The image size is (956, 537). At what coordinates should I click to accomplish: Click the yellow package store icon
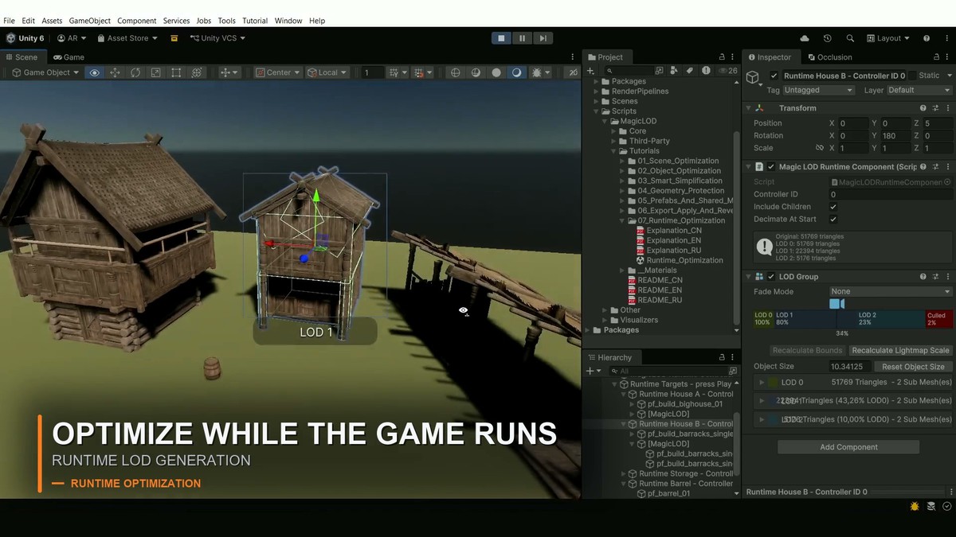click(174, 38)
